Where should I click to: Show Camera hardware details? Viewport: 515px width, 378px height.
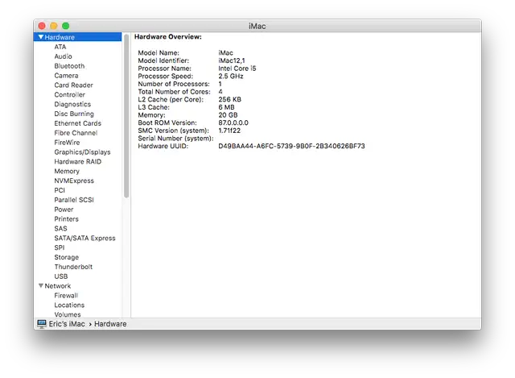[x=66, y=75]
